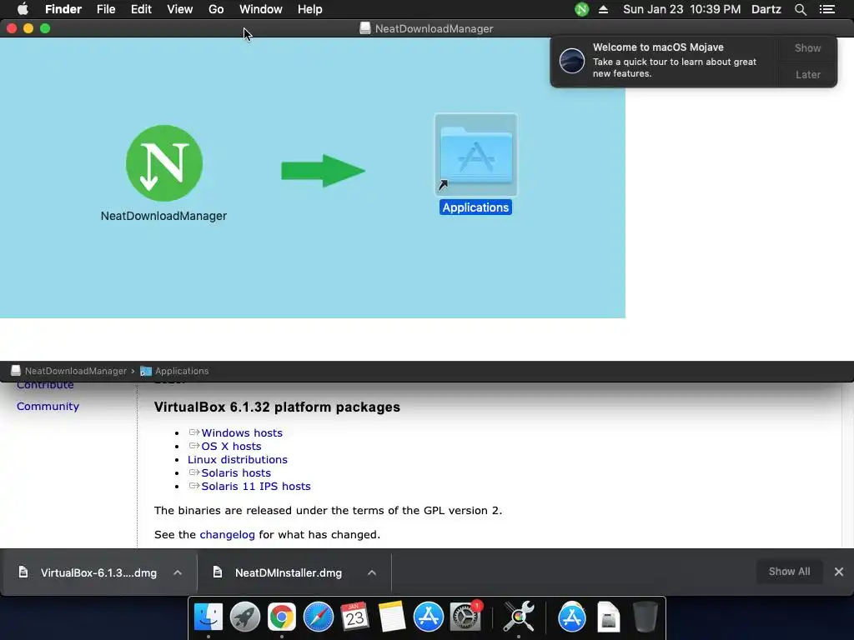
Task: Open Finder from the Dock
Action: (x=208, y=617)
